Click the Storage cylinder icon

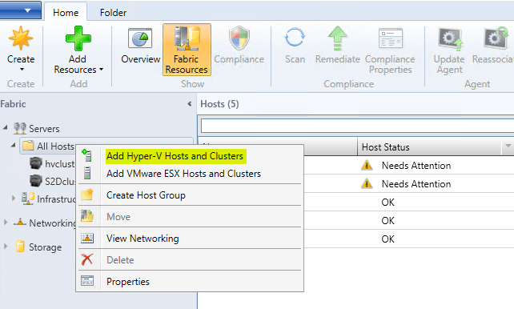pos(20,247)
